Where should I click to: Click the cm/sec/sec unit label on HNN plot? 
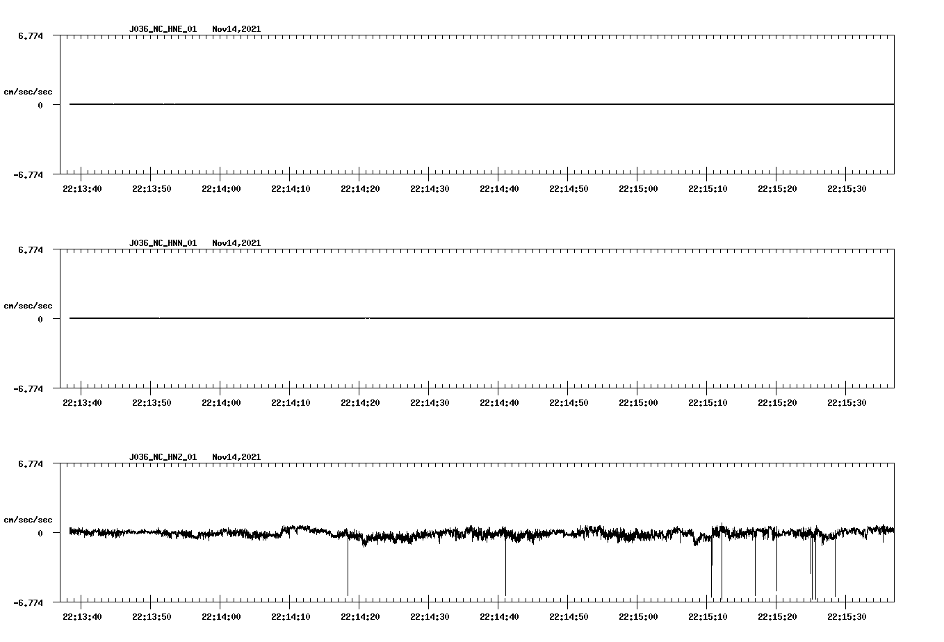point(28,306)
